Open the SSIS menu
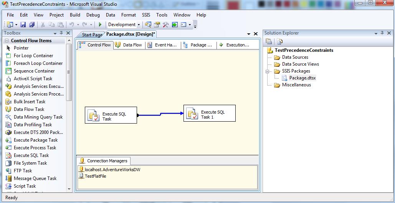Viewport: 395px width, 203px height. click(146, 15)
